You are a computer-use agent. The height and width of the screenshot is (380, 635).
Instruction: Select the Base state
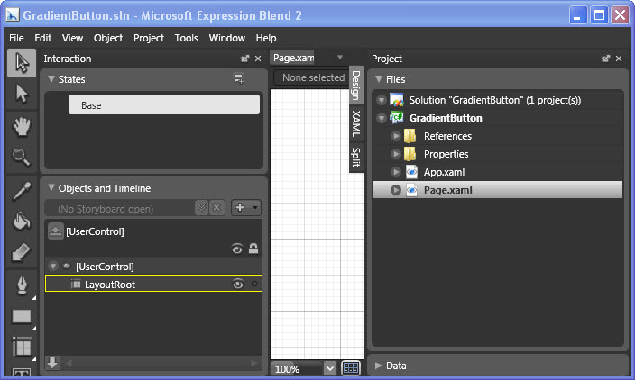164,104
